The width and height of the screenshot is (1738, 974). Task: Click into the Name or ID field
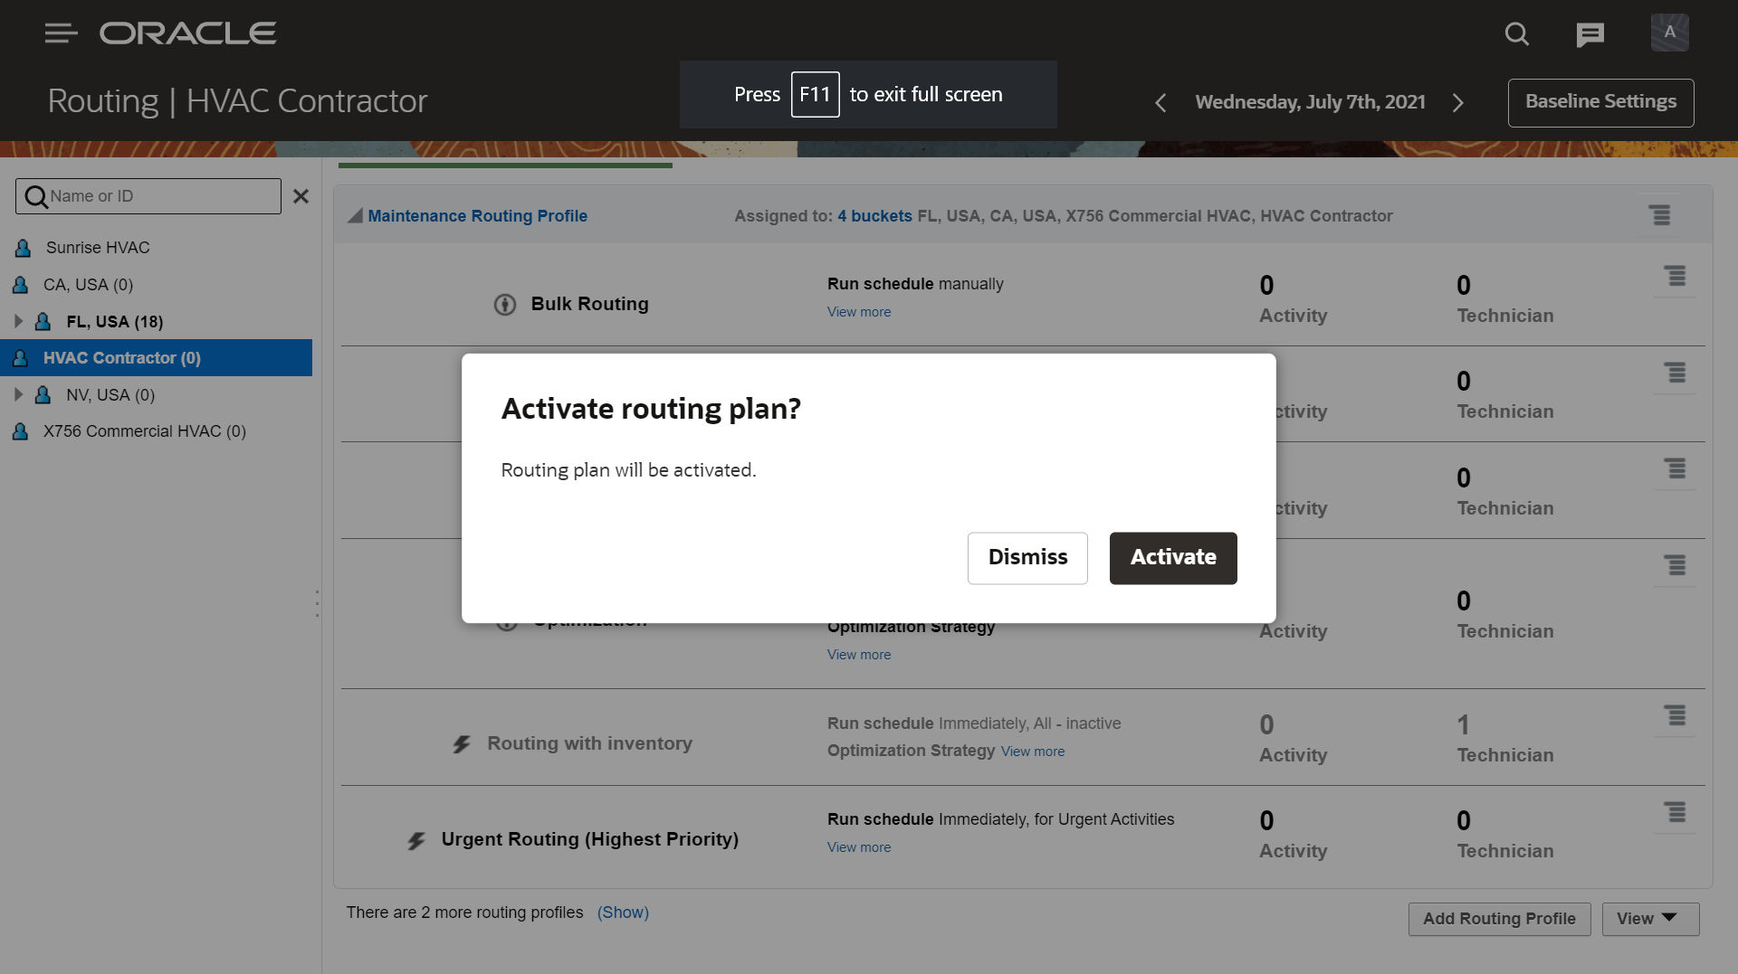click(161, 196)
